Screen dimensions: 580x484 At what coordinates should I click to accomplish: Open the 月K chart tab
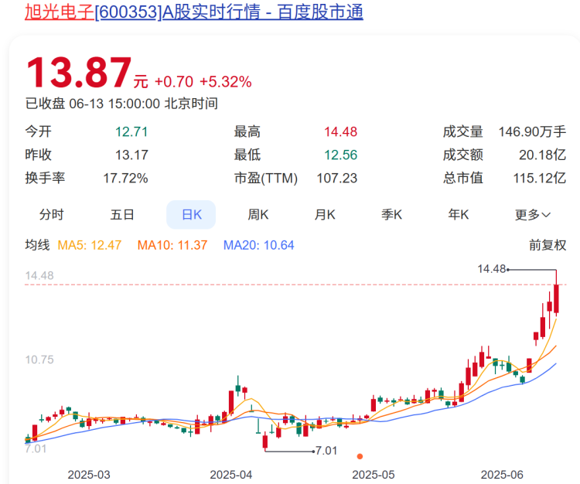pyautogui.click(x=325, y=214)
